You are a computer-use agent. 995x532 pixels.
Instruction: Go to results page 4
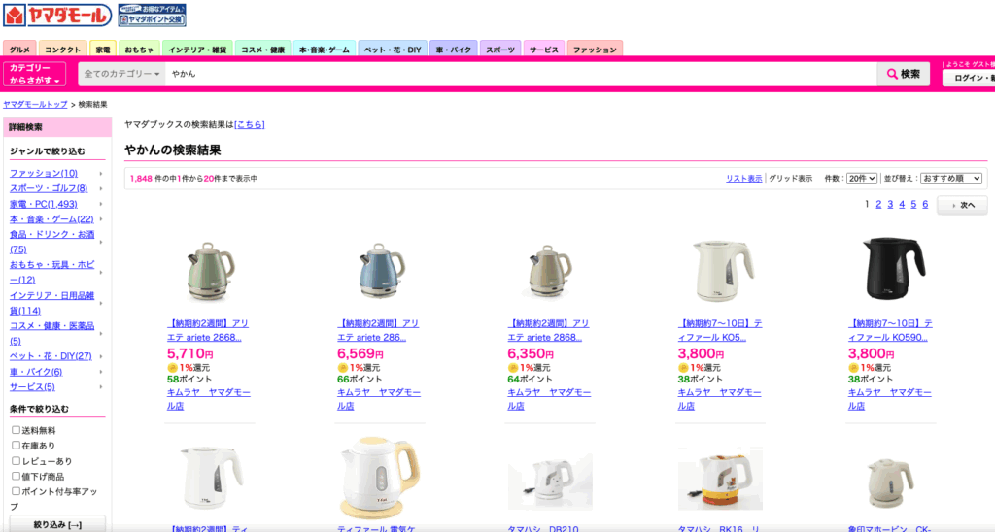(x=902, y=204)
